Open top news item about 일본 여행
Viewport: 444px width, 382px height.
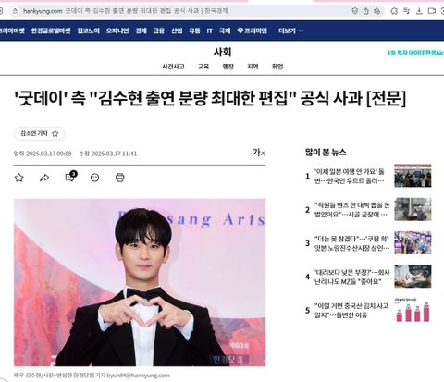click(350, 176)
